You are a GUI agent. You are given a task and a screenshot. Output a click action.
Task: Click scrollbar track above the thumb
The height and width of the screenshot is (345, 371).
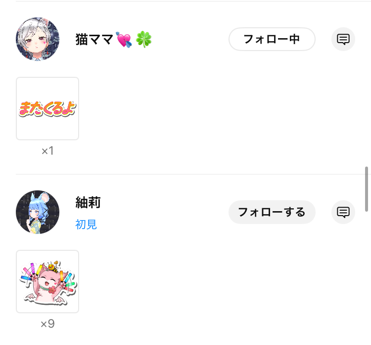click(x=366, y=83)
